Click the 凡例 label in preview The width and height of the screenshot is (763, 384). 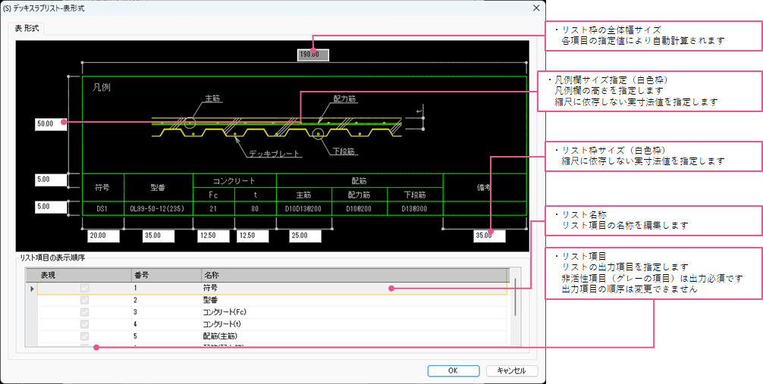[x=101, y=88]
